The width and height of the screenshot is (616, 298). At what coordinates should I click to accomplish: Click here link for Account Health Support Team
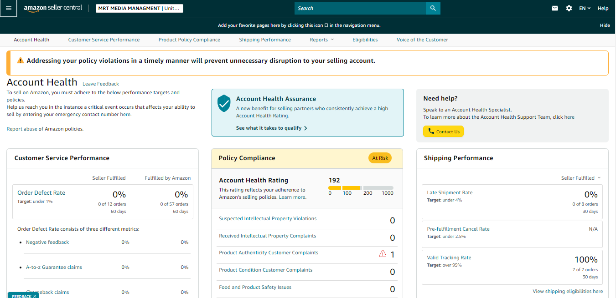569,117
